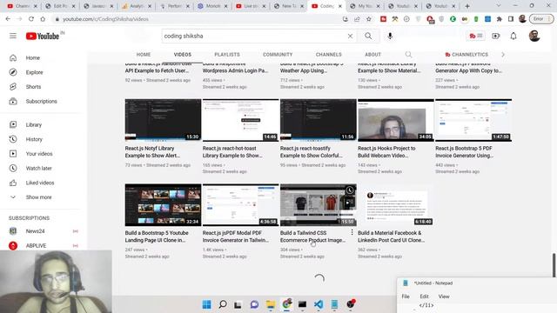This screenshot has height=313, width=557.
Task: Open React.js Notyf Library video title
Action: coord(152,152)
